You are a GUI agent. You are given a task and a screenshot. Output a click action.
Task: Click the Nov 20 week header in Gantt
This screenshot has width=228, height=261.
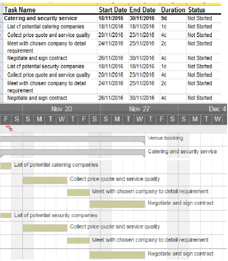(61, 109)
